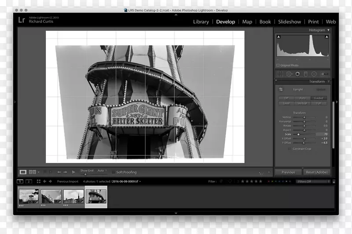The height and width of the screenshot is (234, 352).
Task: Select first filmstrip thumbnail
Action: [29, 197]
